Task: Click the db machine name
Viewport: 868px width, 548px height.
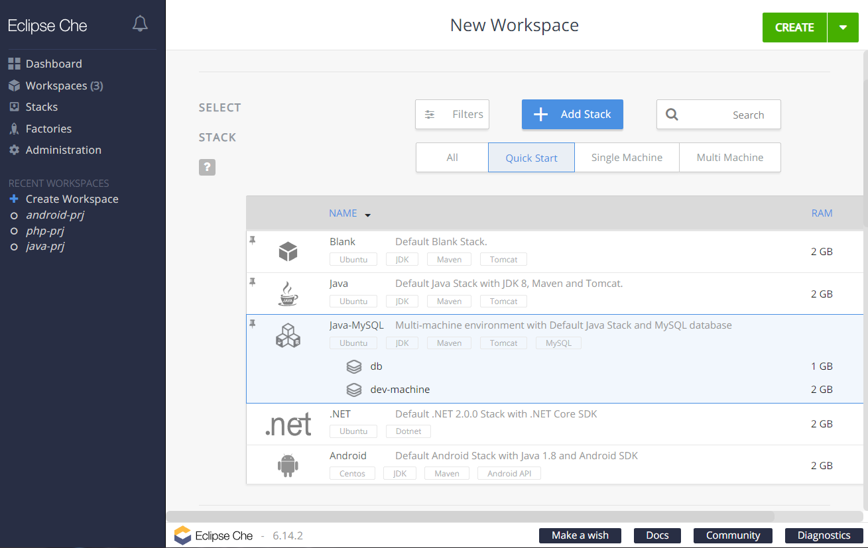Action: (376, 366)
